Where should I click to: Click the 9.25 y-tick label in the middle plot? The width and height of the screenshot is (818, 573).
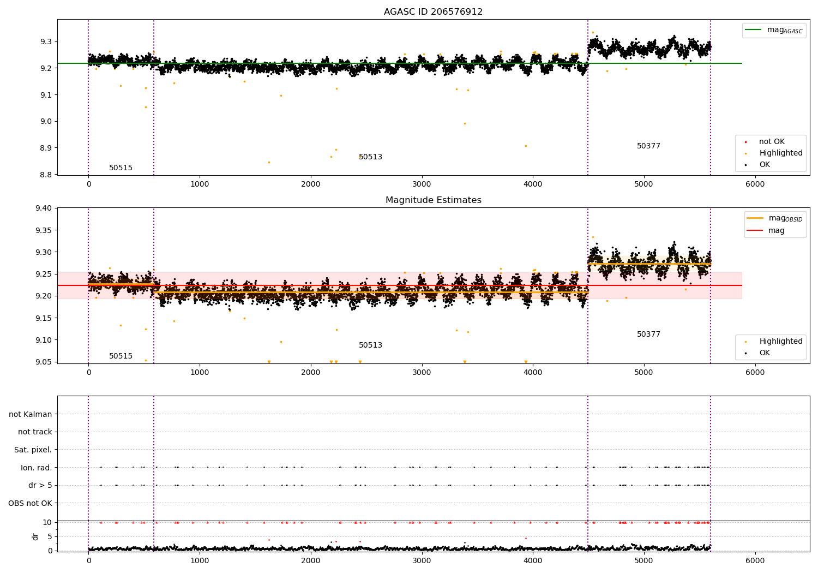click(x=44, y=274)
